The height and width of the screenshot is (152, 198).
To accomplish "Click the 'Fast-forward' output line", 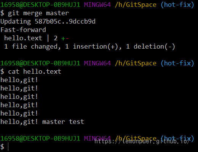I will (x=23, y=30).
